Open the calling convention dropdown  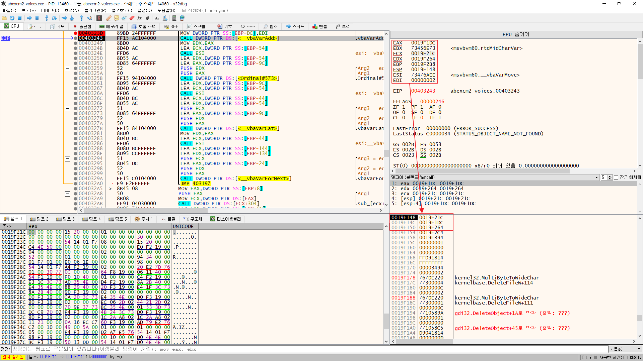[596, 177]
